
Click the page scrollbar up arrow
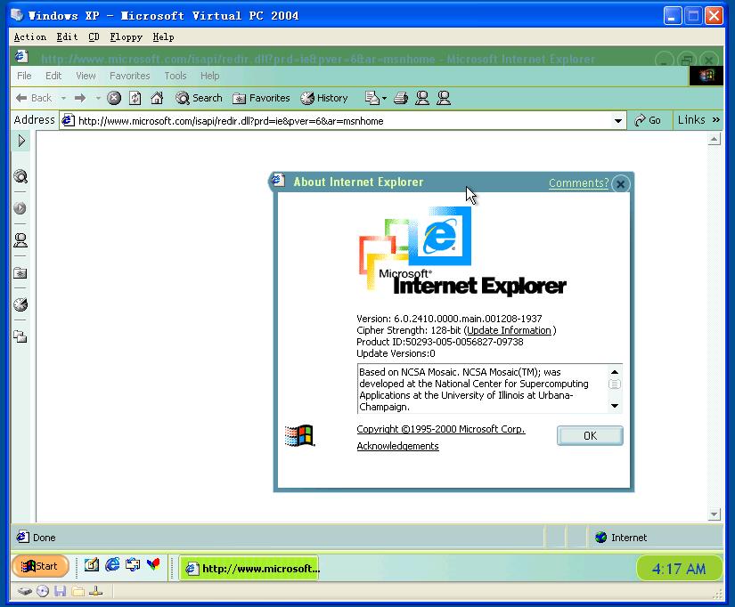tap(714, 139)
